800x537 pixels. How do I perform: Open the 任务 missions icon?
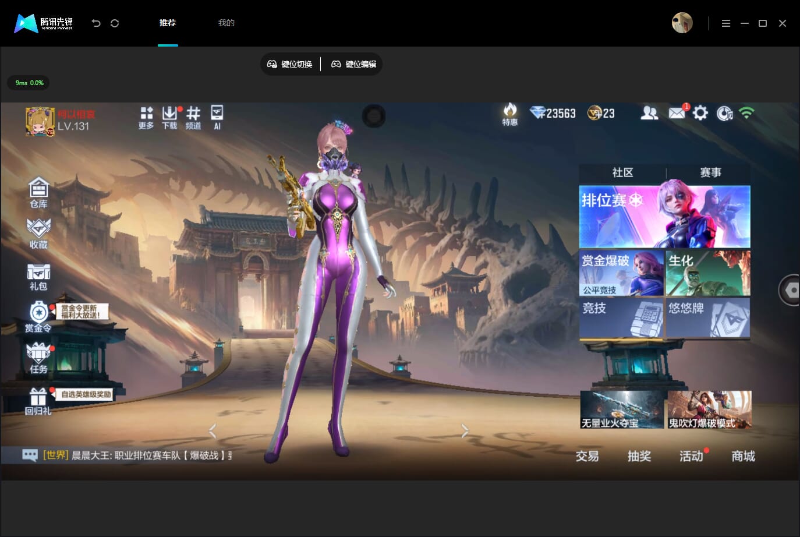click(38, 358)
